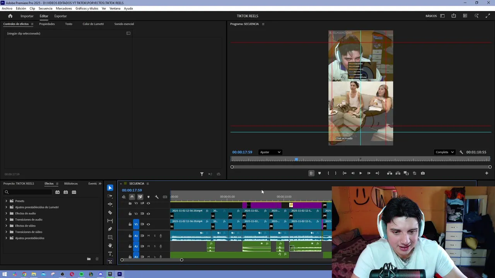The width and height of the screenshot is (495, 278).
Task: Select the Ripple Edit tool
Action: tap(110, 204)
